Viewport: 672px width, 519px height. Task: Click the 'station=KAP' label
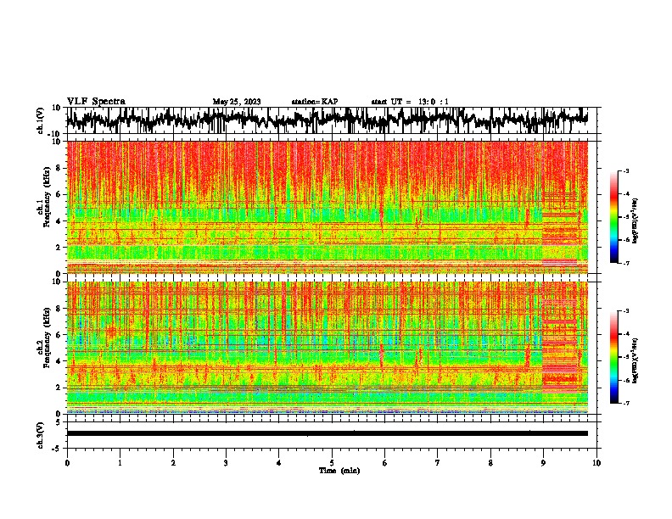(x=315, y=102)
